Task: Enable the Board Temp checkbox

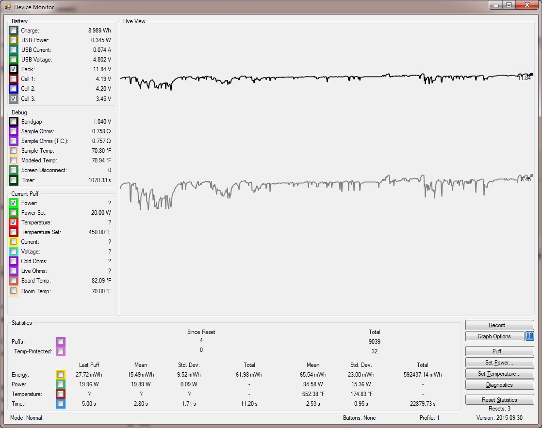Action: click(14, 281)
